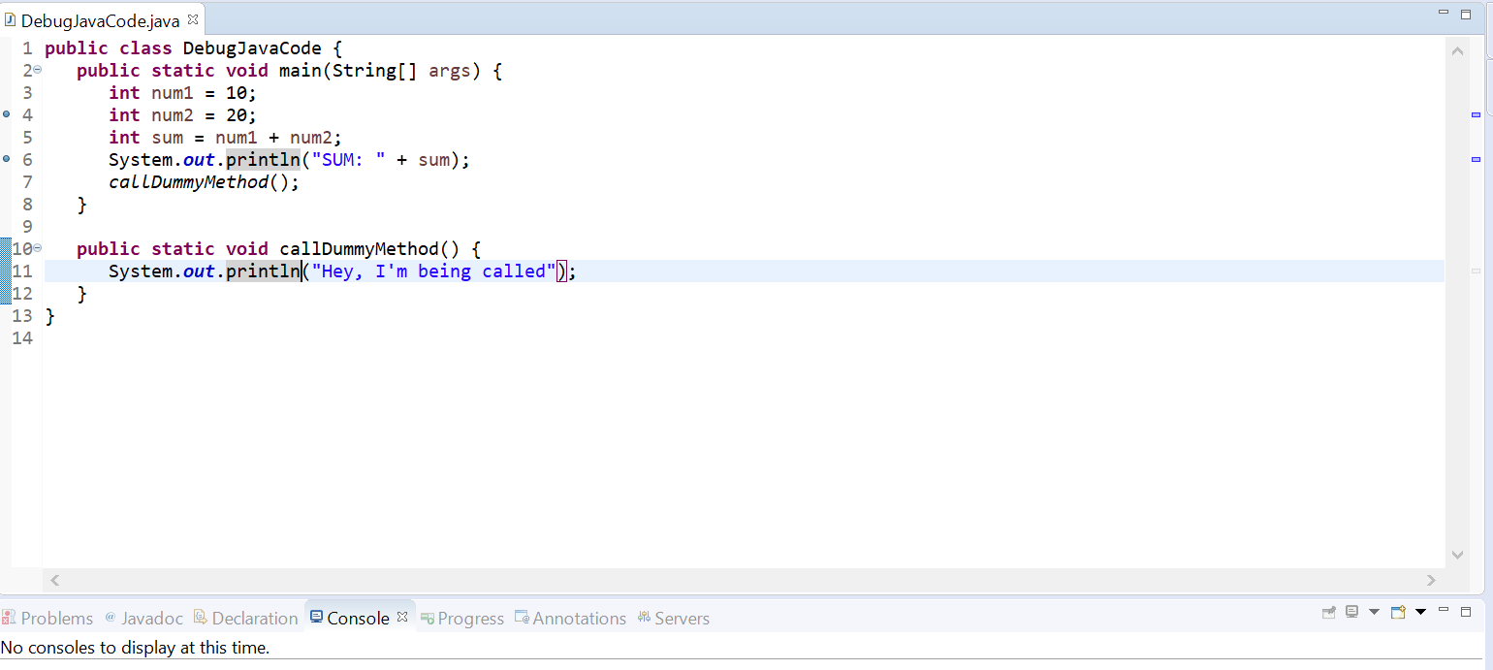
Task: Click the 'DebugJavaCode' class name on line 1
Action: click(x=252, y=48)
